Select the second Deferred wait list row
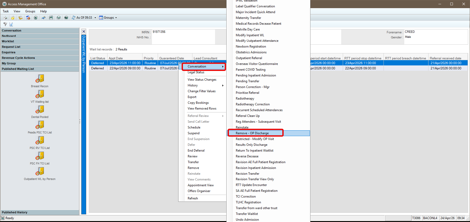470x222 pixels. 98,68
